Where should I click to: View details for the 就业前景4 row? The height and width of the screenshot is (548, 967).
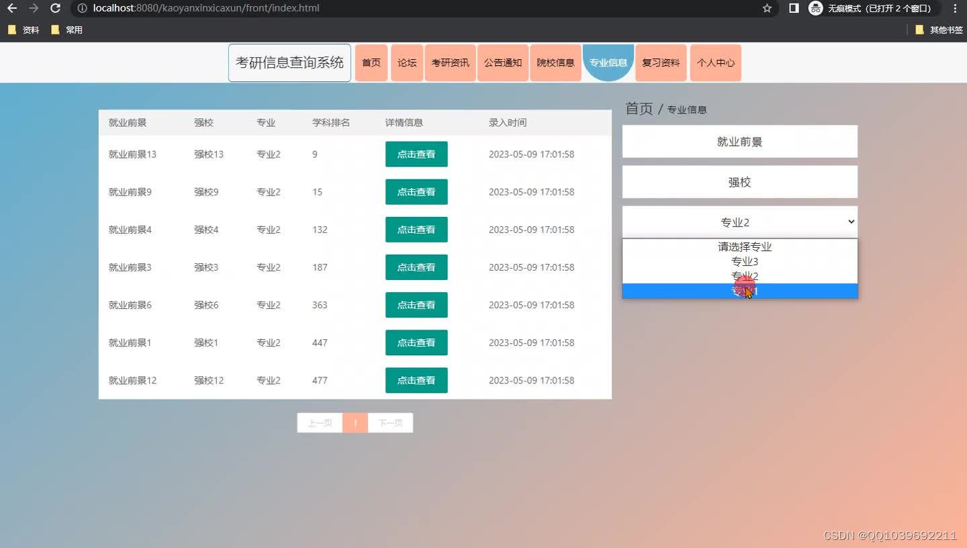click(416, 229)
